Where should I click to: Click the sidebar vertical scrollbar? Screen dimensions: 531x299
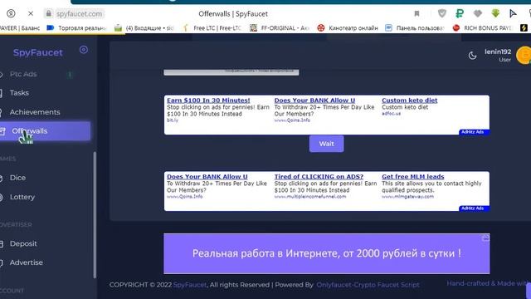tap(95, 215)
